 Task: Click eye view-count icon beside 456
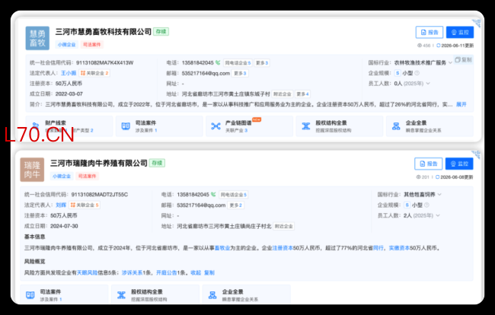click(420, 46)
